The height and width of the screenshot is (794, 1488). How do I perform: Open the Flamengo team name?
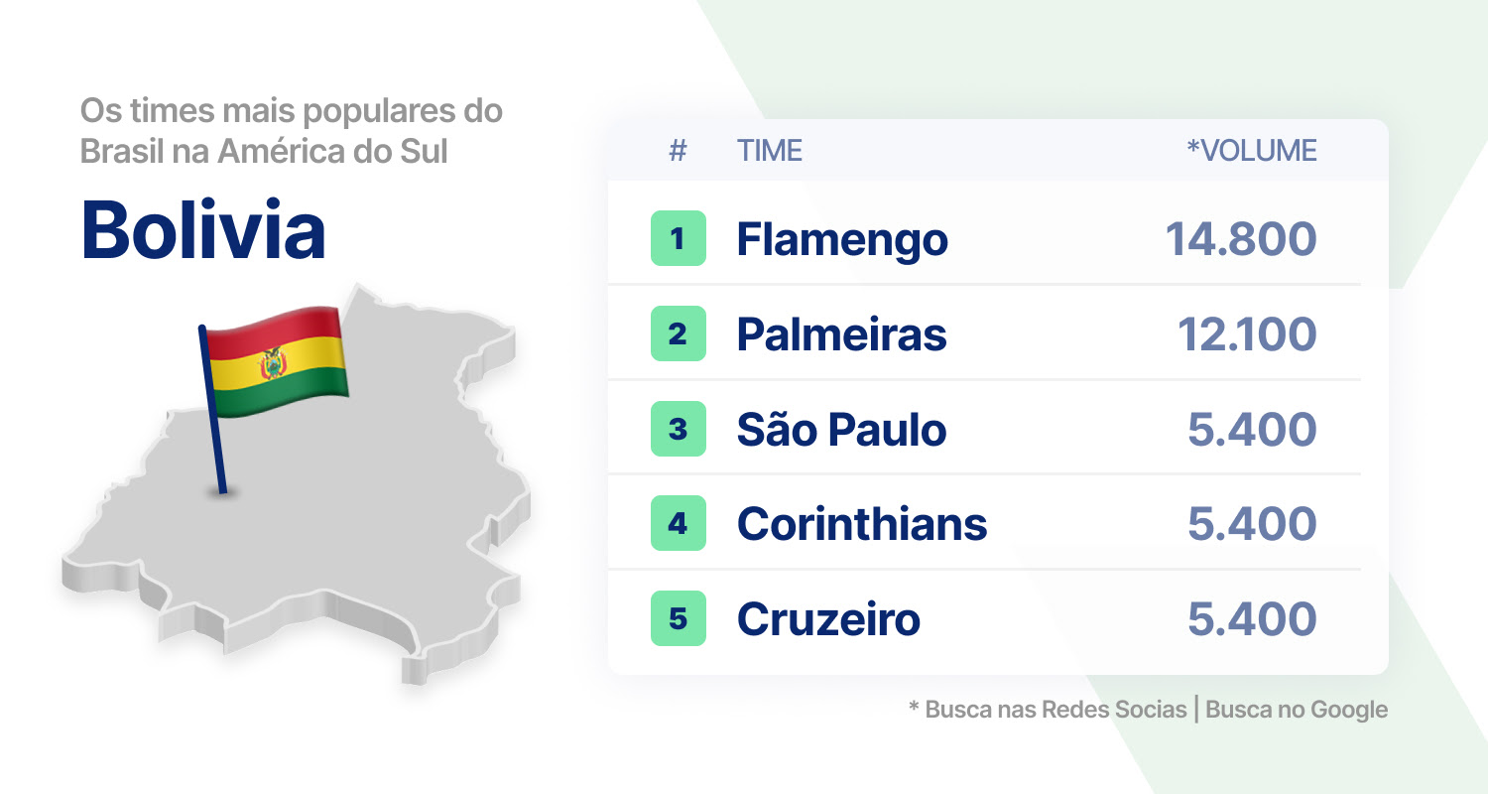tap(842, 239)
